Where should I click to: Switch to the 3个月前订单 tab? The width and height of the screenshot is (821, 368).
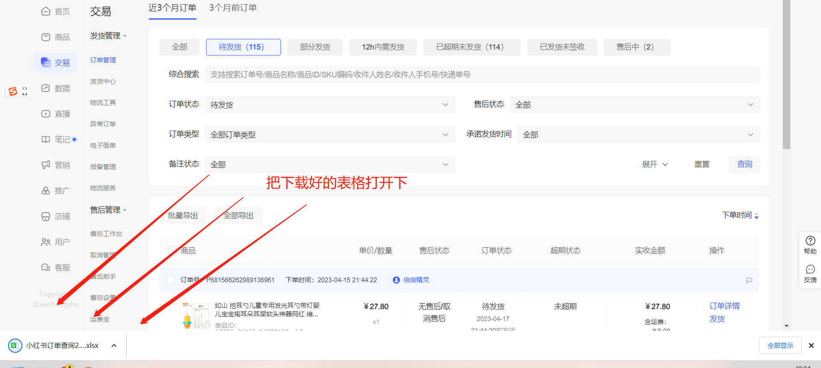click(x=233, y=8)
